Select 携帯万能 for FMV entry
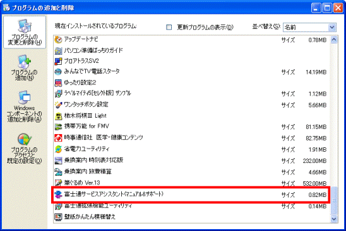Viewport: 346px width, 231px height. tap(86, 127)
